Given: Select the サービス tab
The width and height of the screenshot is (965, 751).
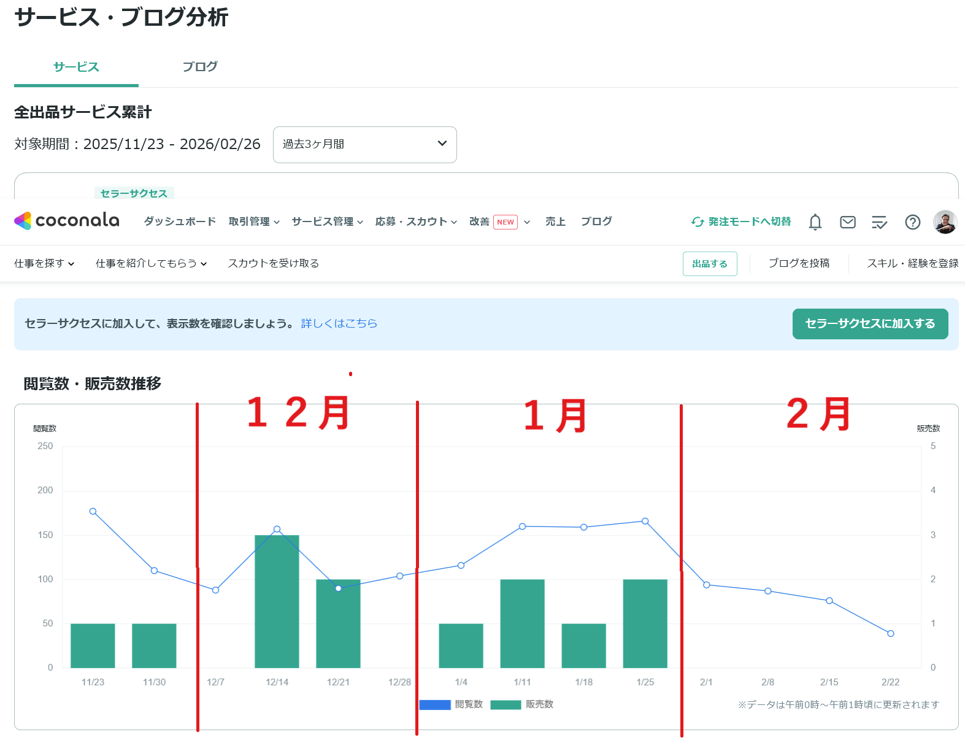Looking at the screenshot, I should tap(76, 67).
